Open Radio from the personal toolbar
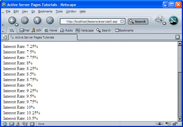The image size is (183, 127). (x=66, y=30)
